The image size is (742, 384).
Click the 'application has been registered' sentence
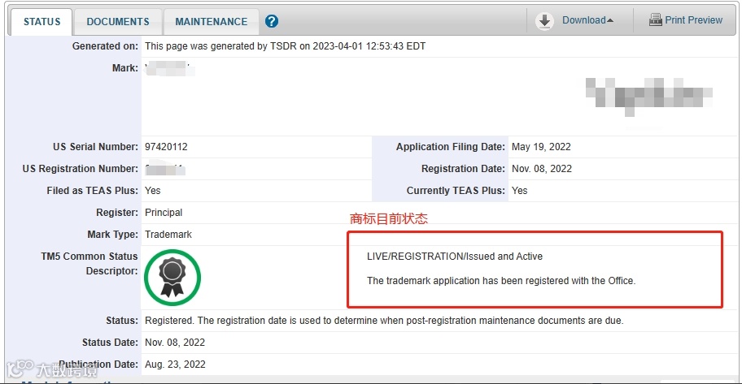coord(501,281)
